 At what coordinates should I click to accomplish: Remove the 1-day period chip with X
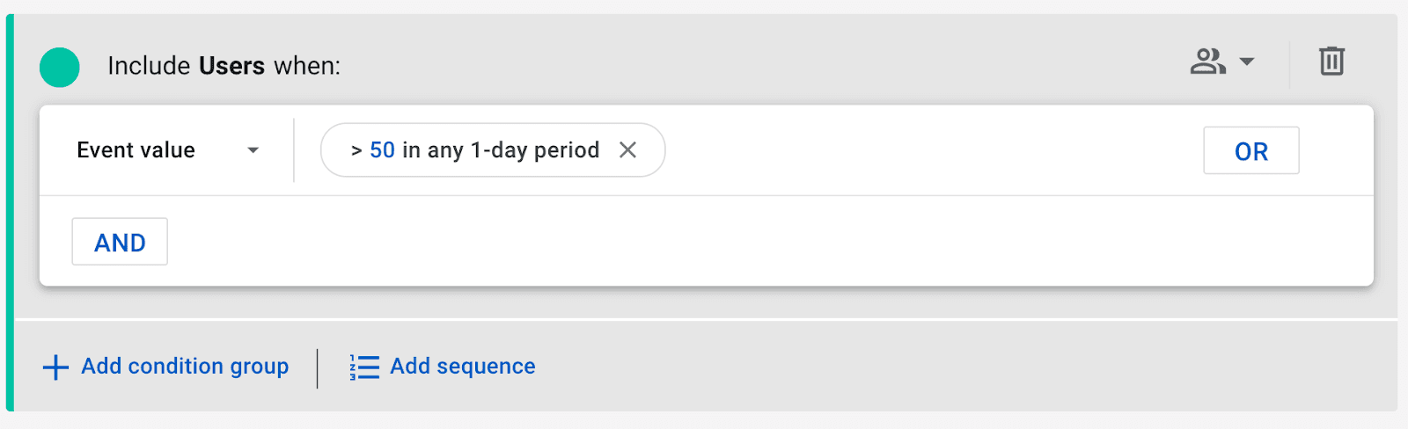pos(627,150)
